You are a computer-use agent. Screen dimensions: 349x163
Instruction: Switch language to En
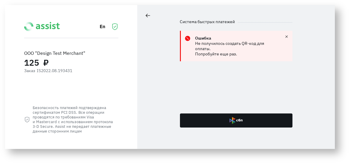(102, 27)
